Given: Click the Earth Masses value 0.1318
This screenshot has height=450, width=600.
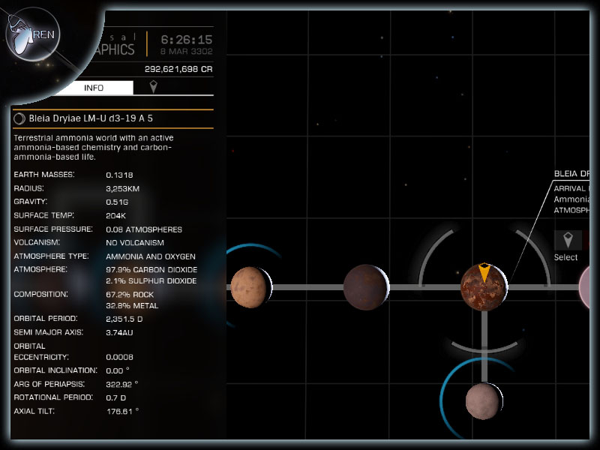Looking at the screenshot, I should tap(119, 175).
